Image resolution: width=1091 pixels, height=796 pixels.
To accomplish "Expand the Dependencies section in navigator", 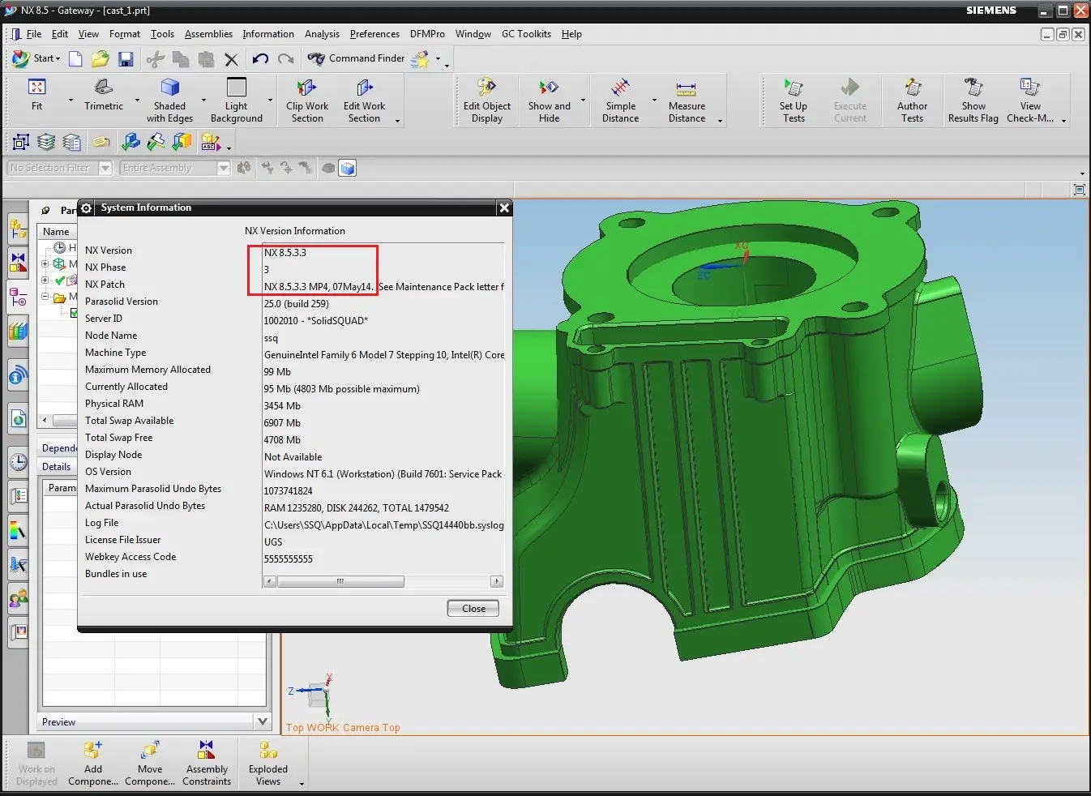I will (x=59, y=448).
